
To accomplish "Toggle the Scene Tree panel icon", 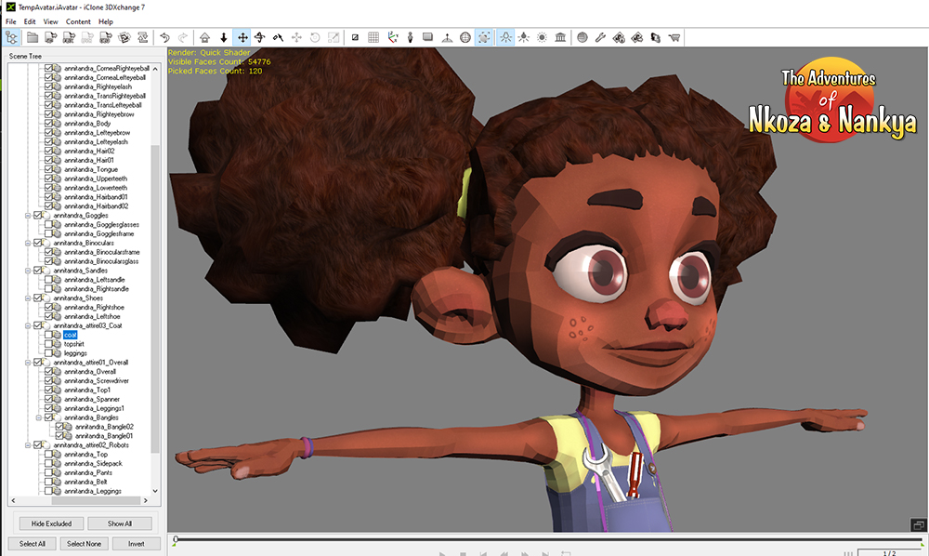I will (12, 37).
